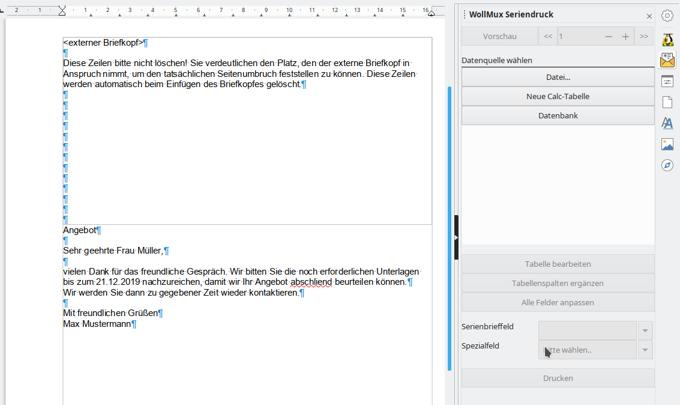Click the Datei... data source button
680x405 pixels.
click(x=558, y=77)
